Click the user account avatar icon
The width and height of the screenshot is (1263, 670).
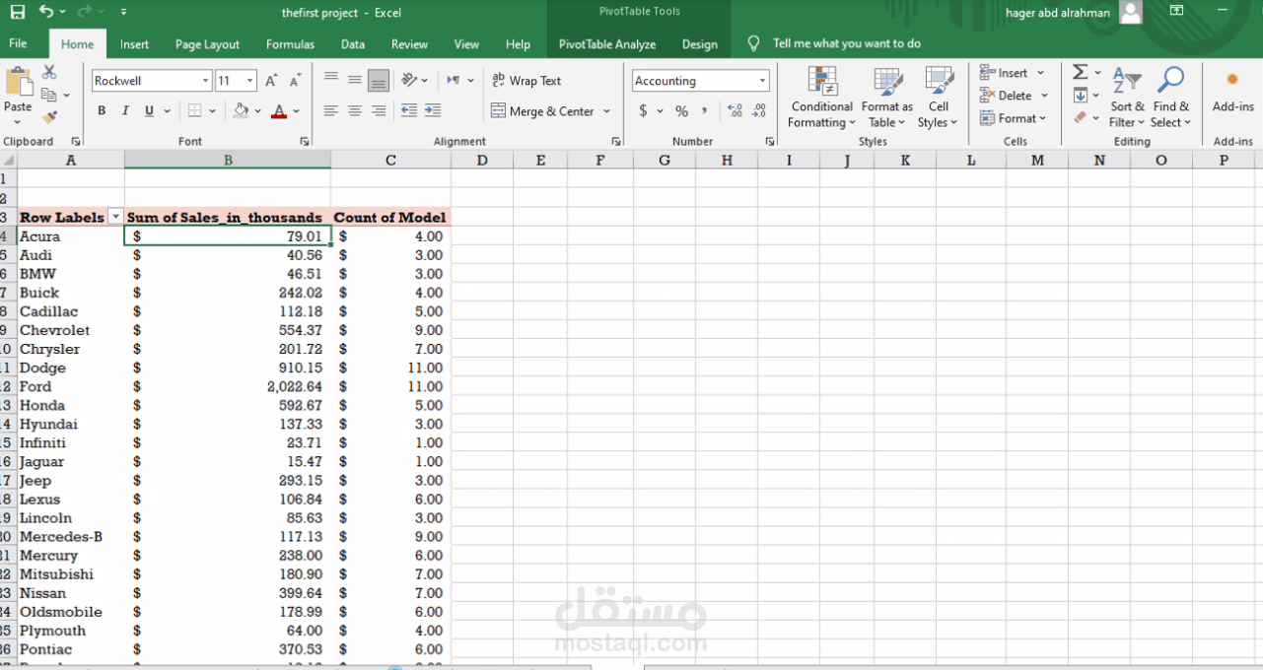click(x=1131, y=13)
